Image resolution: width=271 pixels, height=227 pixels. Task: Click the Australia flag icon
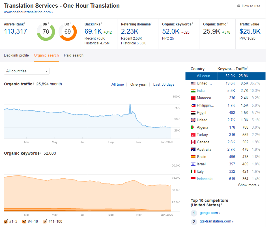(193, 150)
